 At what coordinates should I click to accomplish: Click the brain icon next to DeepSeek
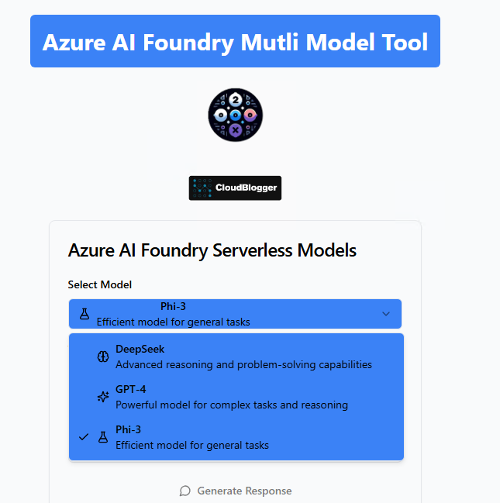(103, 357)
